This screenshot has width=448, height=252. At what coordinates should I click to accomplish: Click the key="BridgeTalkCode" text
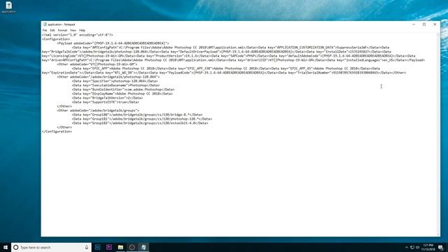point(61,52)
